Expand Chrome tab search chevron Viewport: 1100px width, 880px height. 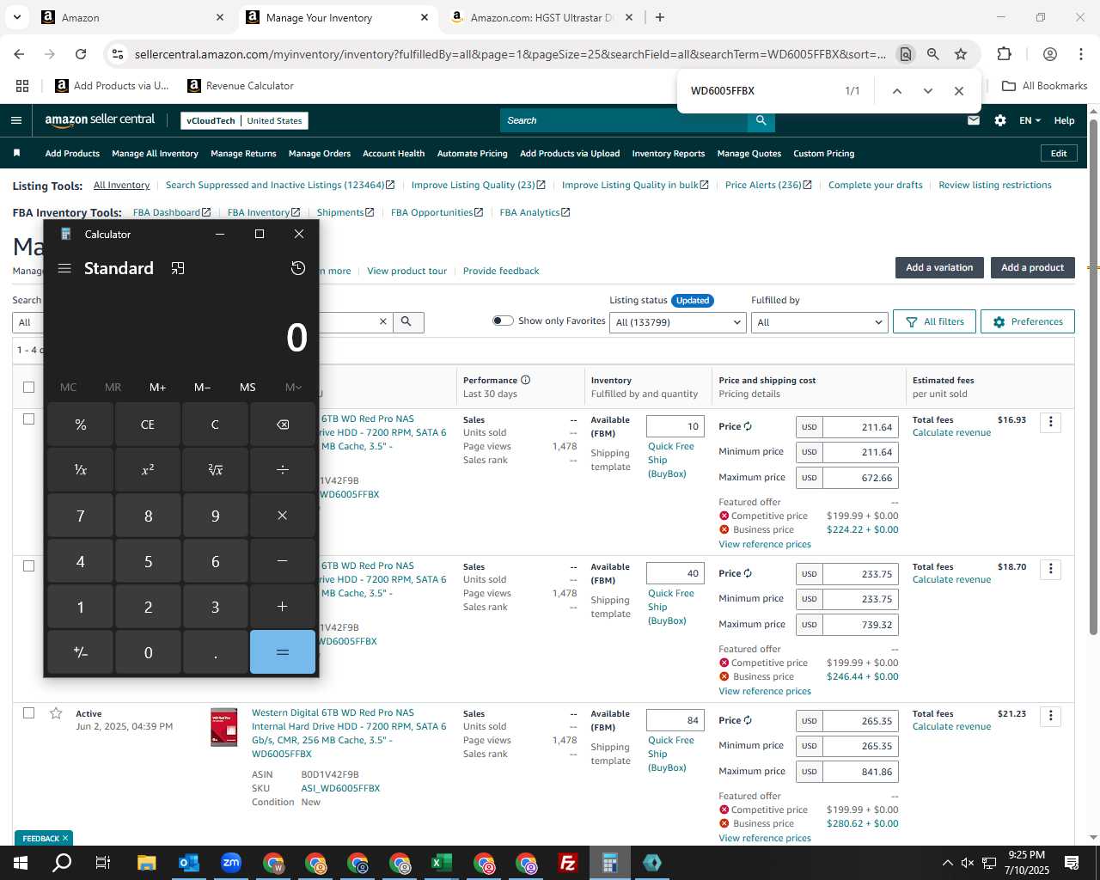tap(17, 17)
